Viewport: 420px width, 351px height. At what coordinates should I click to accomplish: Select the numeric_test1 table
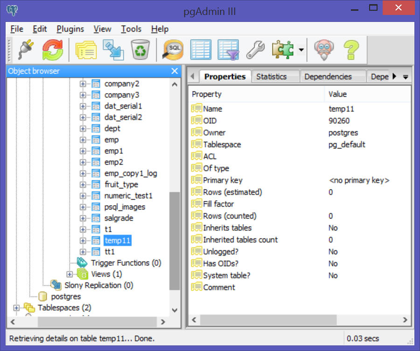(x=128, y=196)
